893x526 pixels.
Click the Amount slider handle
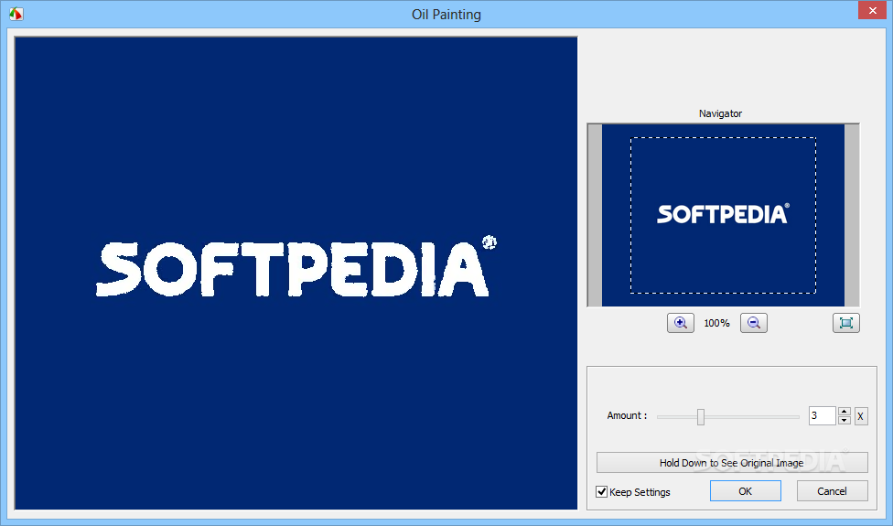tap(701, 417)
